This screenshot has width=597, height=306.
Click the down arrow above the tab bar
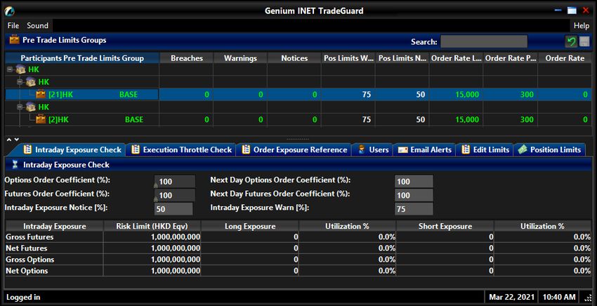point(16,140)
